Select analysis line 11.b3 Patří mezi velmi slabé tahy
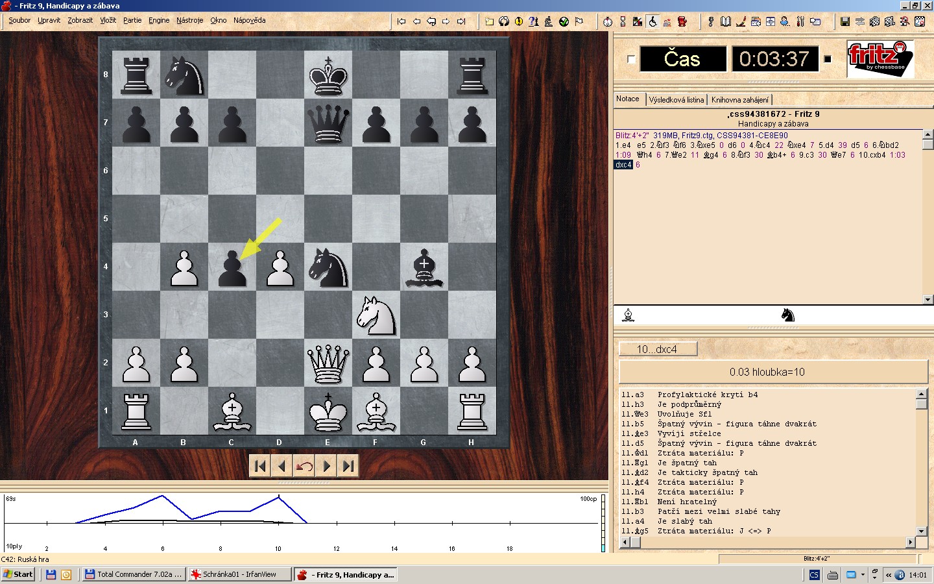Screen dimensions: 934x584 (x=700, y=511)
